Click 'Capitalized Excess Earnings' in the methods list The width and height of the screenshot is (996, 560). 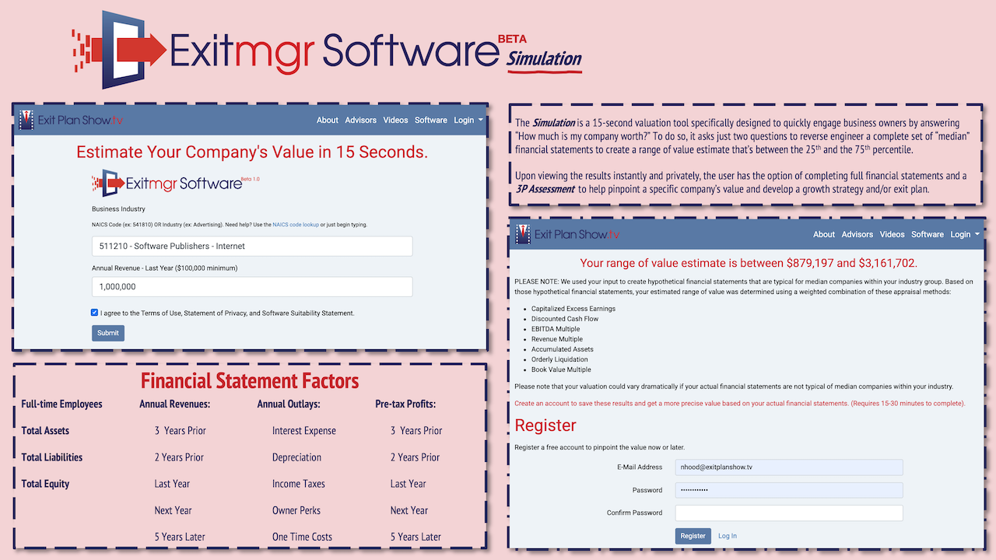pos(573,309)
